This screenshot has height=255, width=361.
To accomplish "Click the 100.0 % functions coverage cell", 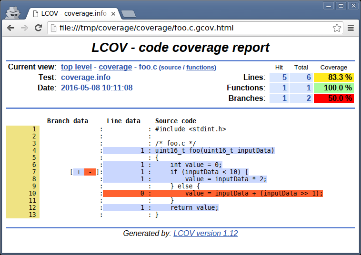I will point(333,88).
